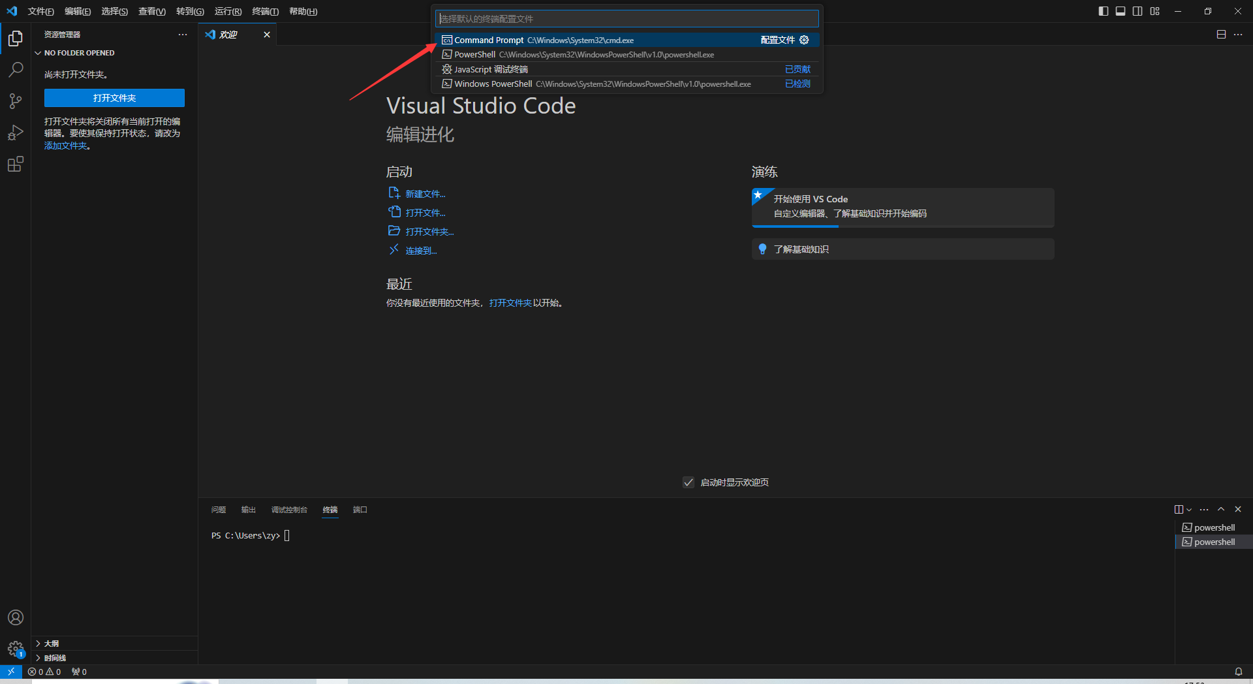Switch to the Terminal panel tab
The image size is (1253, 684).
coord(330,510)
